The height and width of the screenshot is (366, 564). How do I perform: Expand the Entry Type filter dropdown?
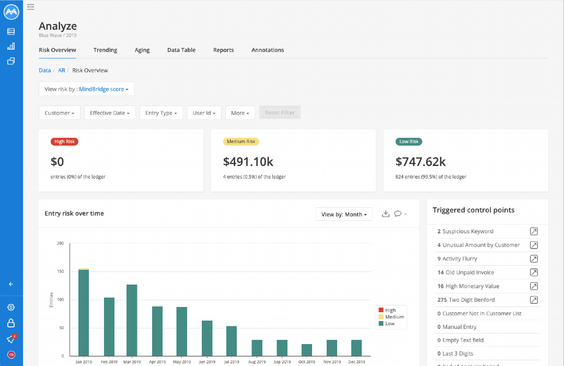(x=161, y=113)
